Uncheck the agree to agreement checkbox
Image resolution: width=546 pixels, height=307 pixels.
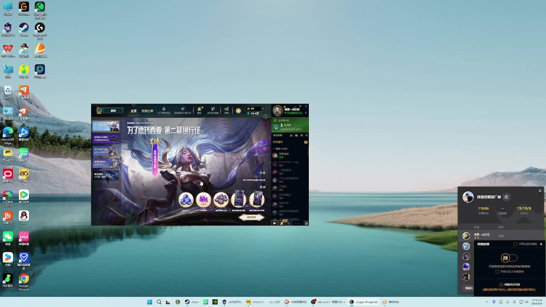(x=501, y=284)
